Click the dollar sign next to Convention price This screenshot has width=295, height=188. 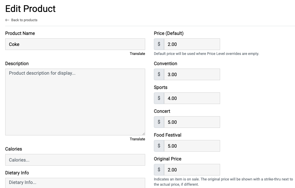point(159,74)
